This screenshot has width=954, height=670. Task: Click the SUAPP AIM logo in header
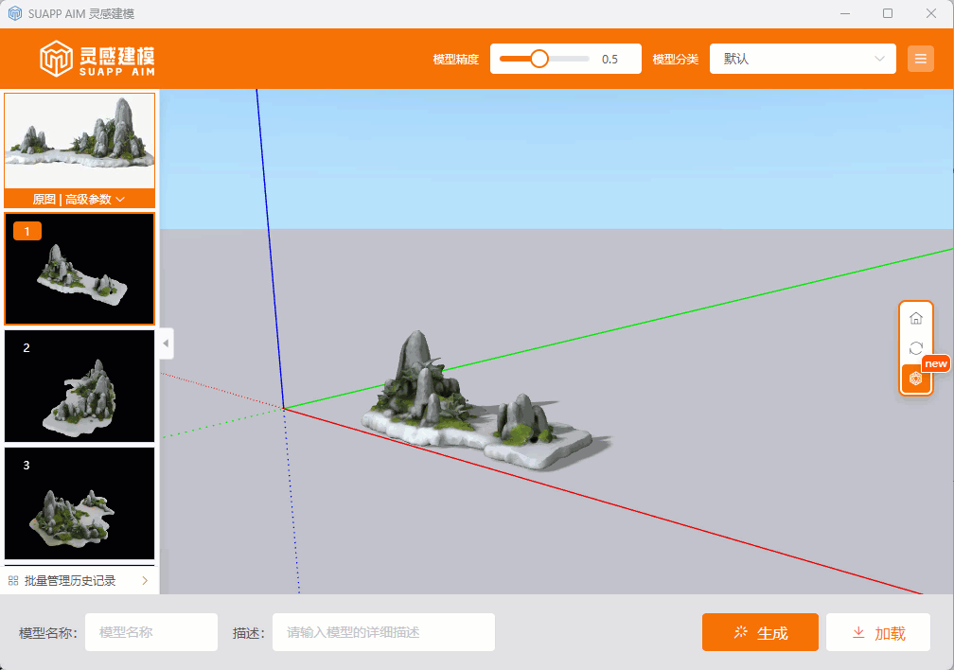[x=97, y=59]
